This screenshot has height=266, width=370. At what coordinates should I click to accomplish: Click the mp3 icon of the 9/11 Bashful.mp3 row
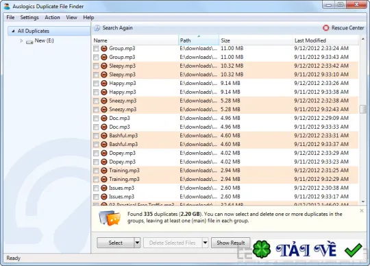coord(104,144)
